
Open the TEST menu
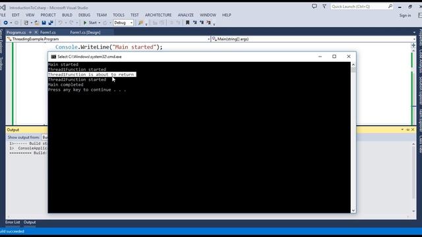[135, 15]
